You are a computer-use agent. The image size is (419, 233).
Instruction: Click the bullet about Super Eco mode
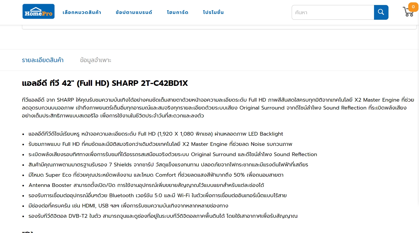[x=156, y=175]
